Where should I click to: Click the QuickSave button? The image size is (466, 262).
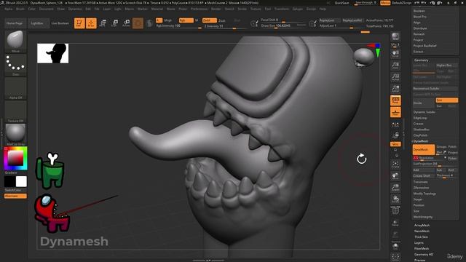point(341,3)
